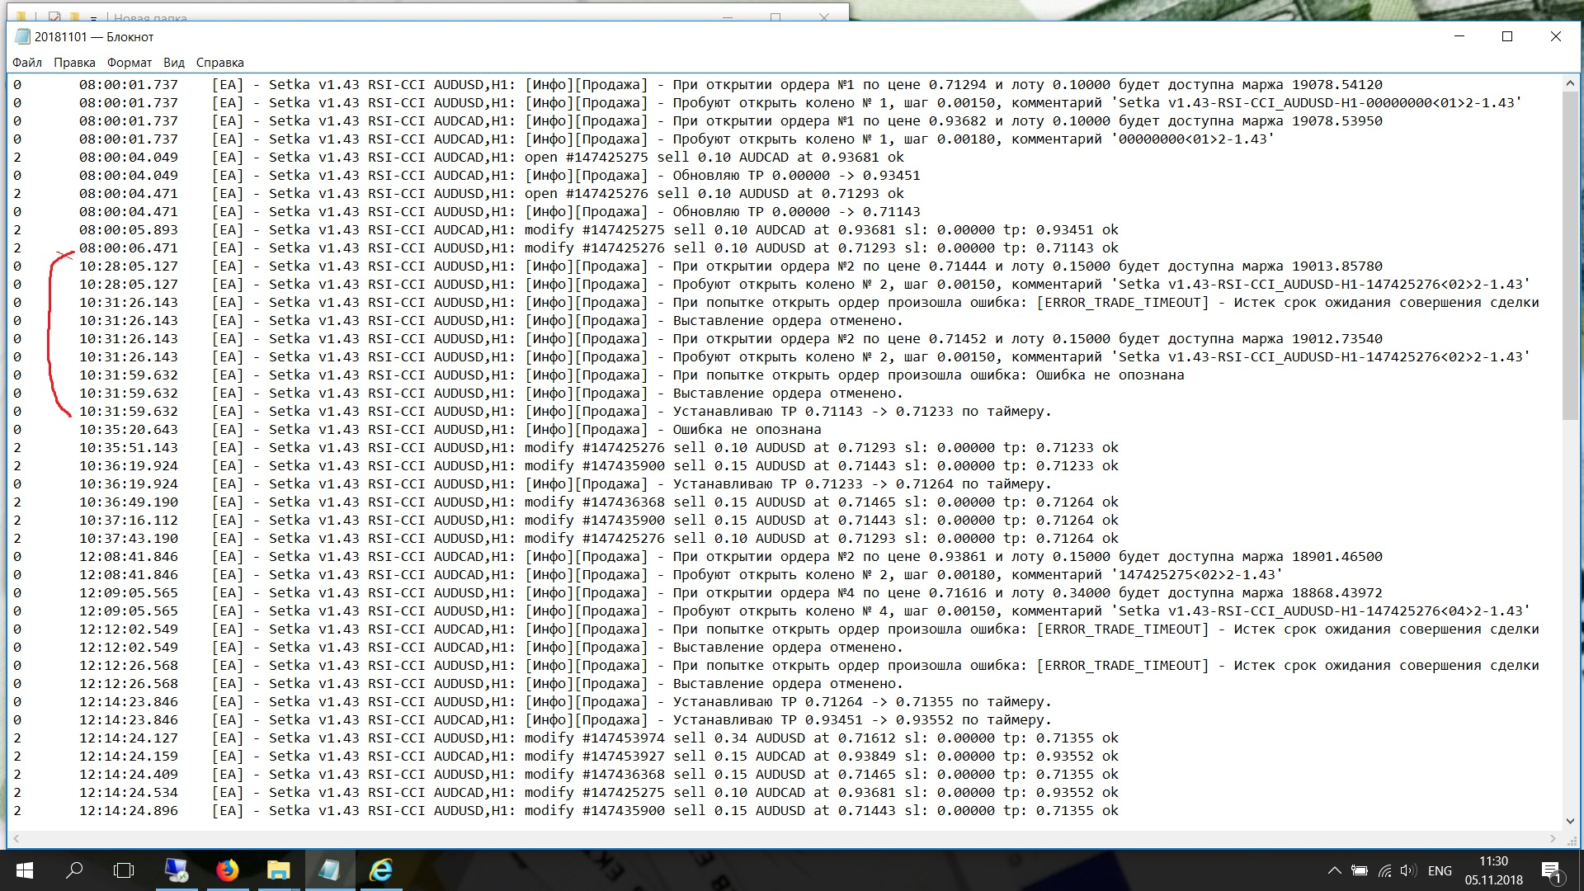The image size is (1584, 891).
Task: Click margin value 18901.46500
Action: pos(1337,556)
